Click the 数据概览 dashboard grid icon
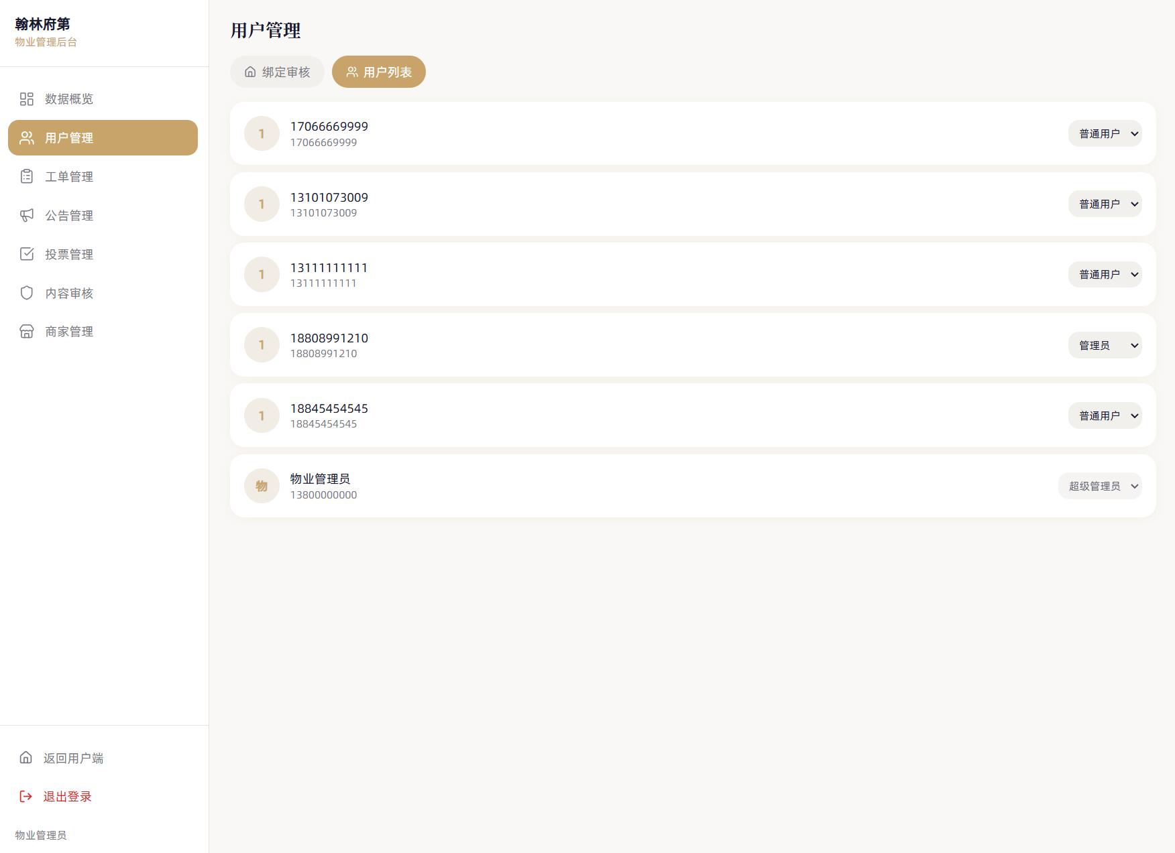Image resolution: width=1175 pixels, height=853 pixels. click(27, 99)
